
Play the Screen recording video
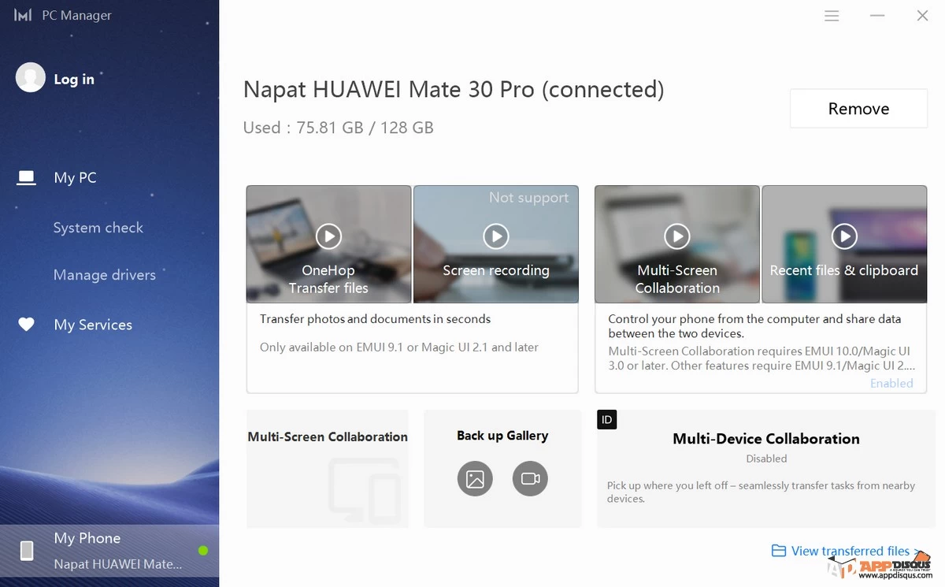click(495, 236)
